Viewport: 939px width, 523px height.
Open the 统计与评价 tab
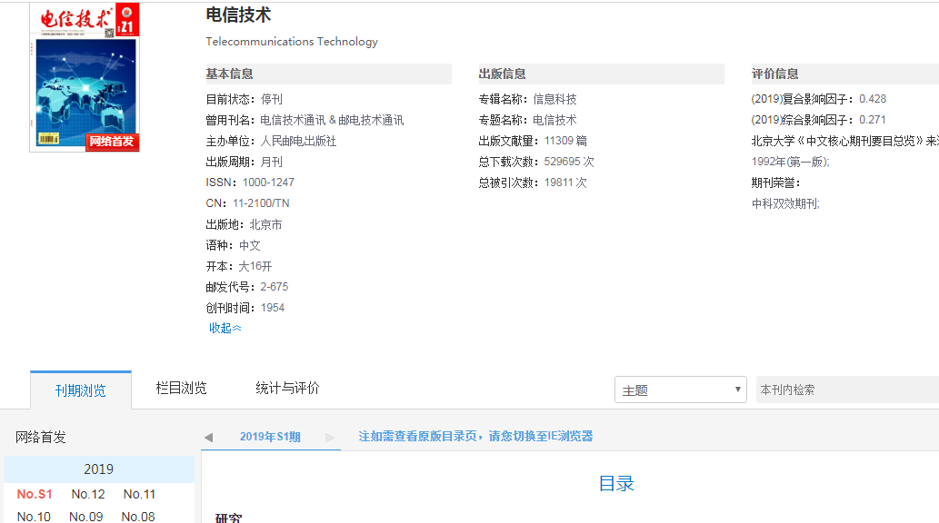287,389
